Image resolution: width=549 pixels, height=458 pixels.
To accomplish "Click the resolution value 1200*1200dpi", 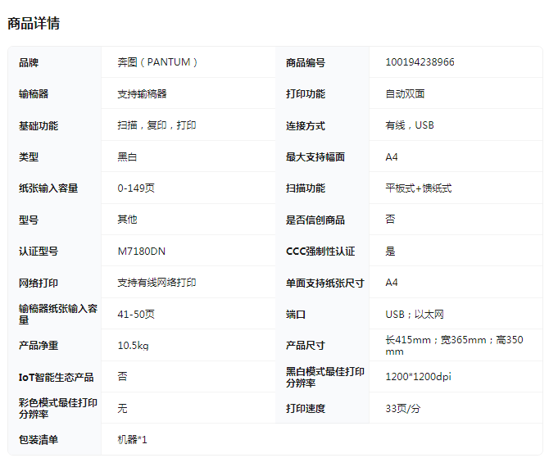I will point(418,377).
